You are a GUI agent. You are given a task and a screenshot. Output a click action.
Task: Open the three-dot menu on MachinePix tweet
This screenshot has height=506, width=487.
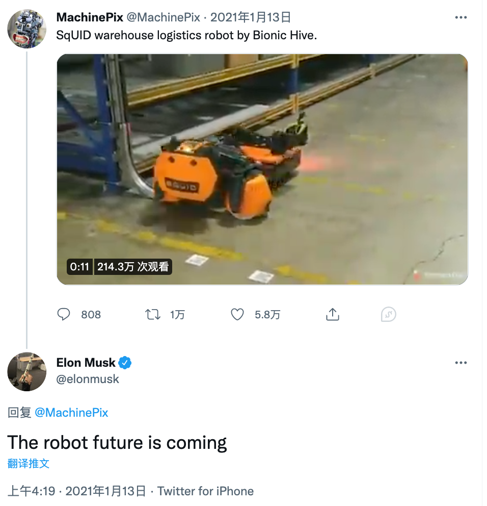coord(461,17)
